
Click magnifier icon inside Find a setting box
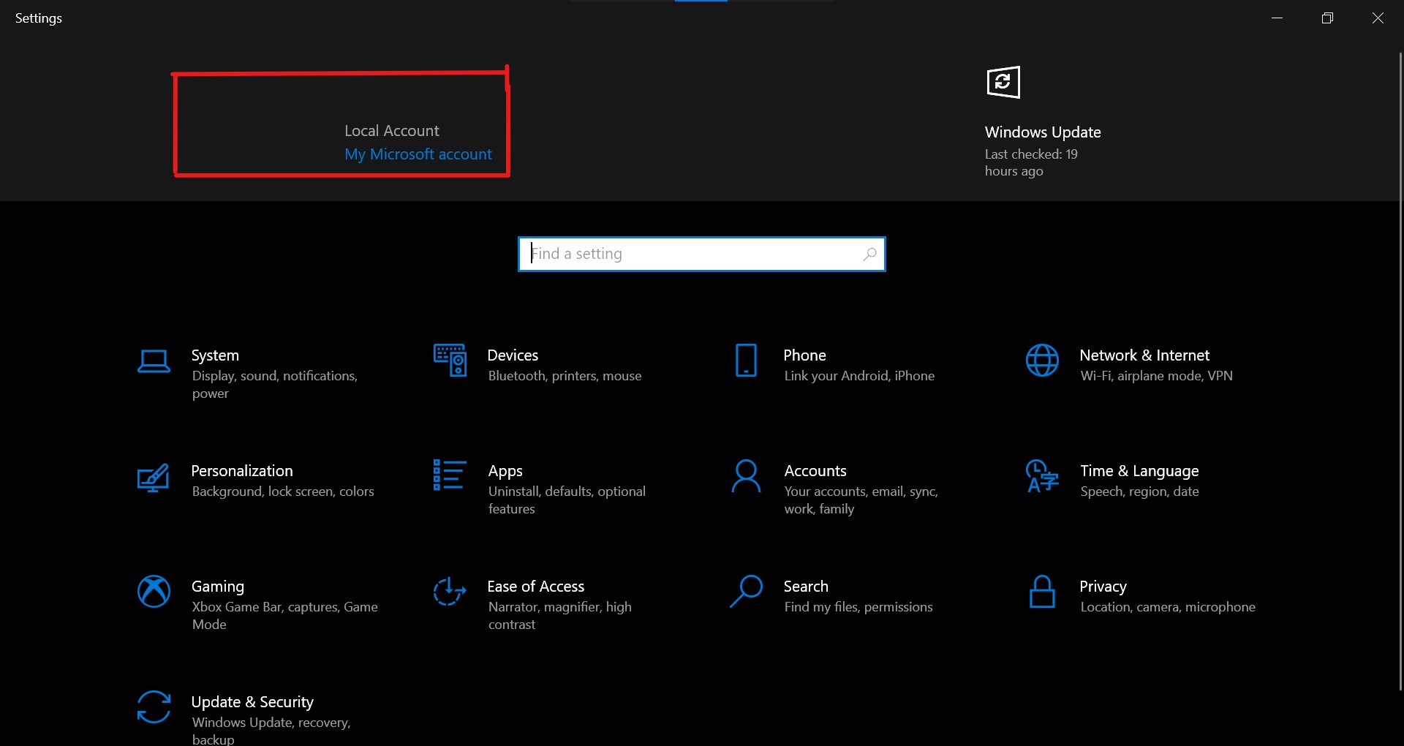pos(869,254)
